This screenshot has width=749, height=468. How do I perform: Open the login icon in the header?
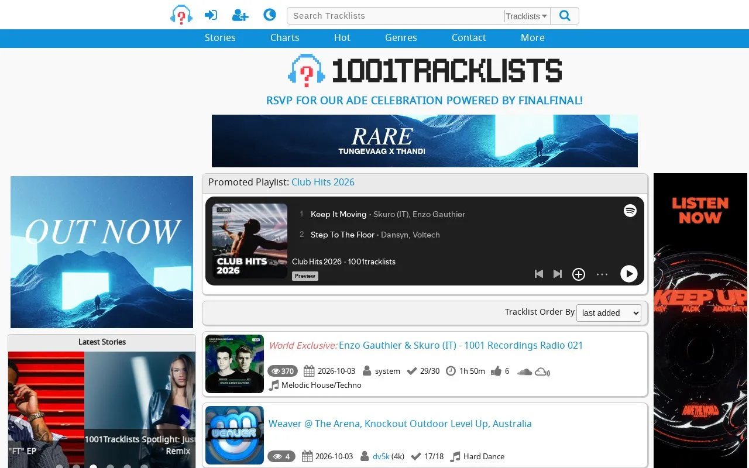211,15
